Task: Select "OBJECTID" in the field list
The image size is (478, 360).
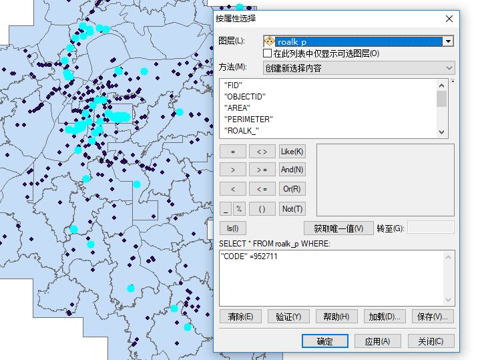Action: 245,97
